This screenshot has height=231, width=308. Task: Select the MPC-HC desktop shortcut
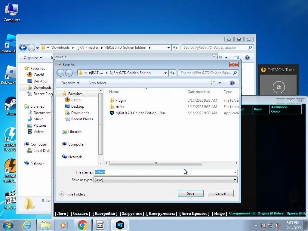(10, 200)
